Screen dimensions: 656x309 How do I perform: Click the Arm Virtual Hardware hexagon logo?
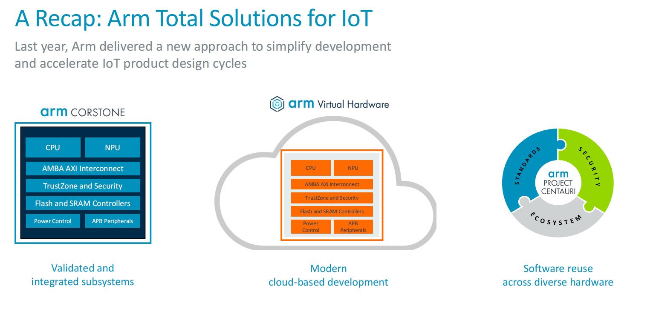pos(277,104)
